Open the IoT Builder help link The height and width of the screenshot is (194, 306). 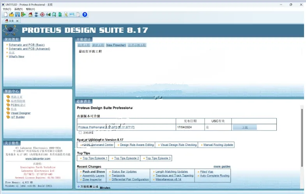18,117
